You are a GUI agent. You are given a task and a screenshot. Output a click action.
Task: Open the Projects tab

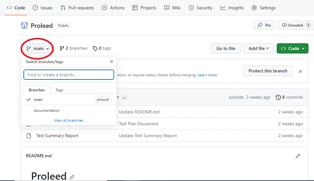(144, 8)
